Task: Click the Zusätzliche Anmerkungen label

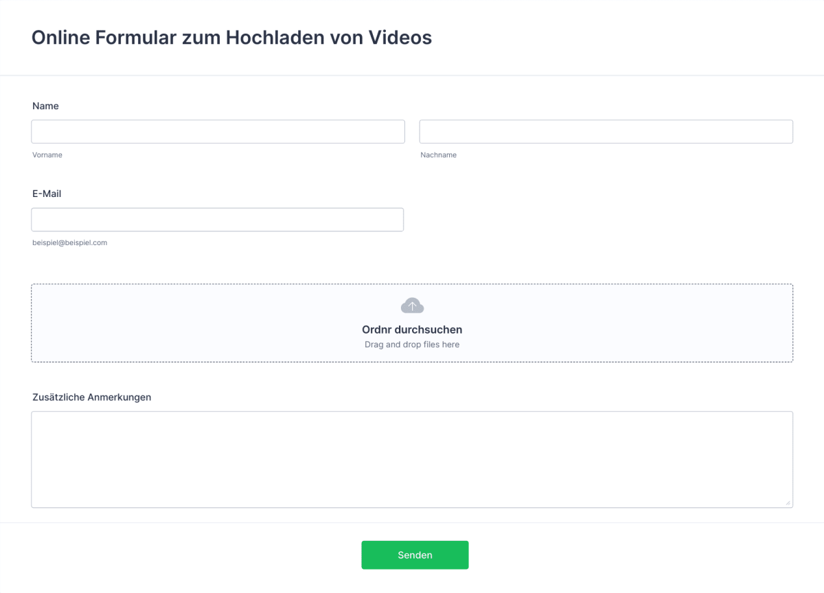Action: pyautogui.click(x=92, y=397)
